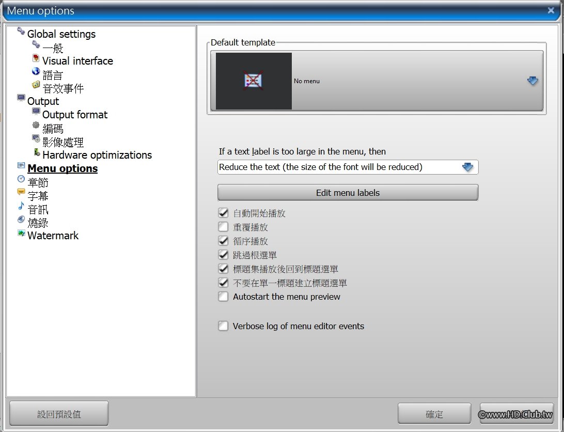Select the Output category

(43, 101)
